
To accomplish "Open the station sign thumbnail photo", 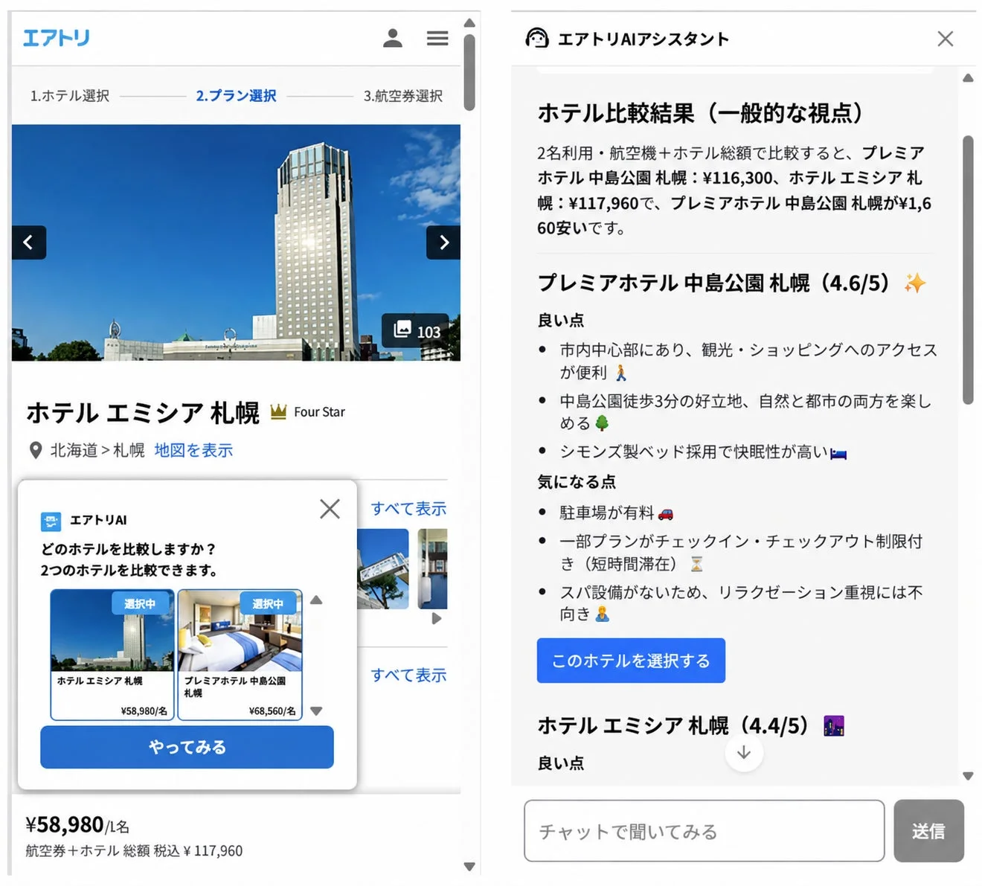I will pos(383,569).
